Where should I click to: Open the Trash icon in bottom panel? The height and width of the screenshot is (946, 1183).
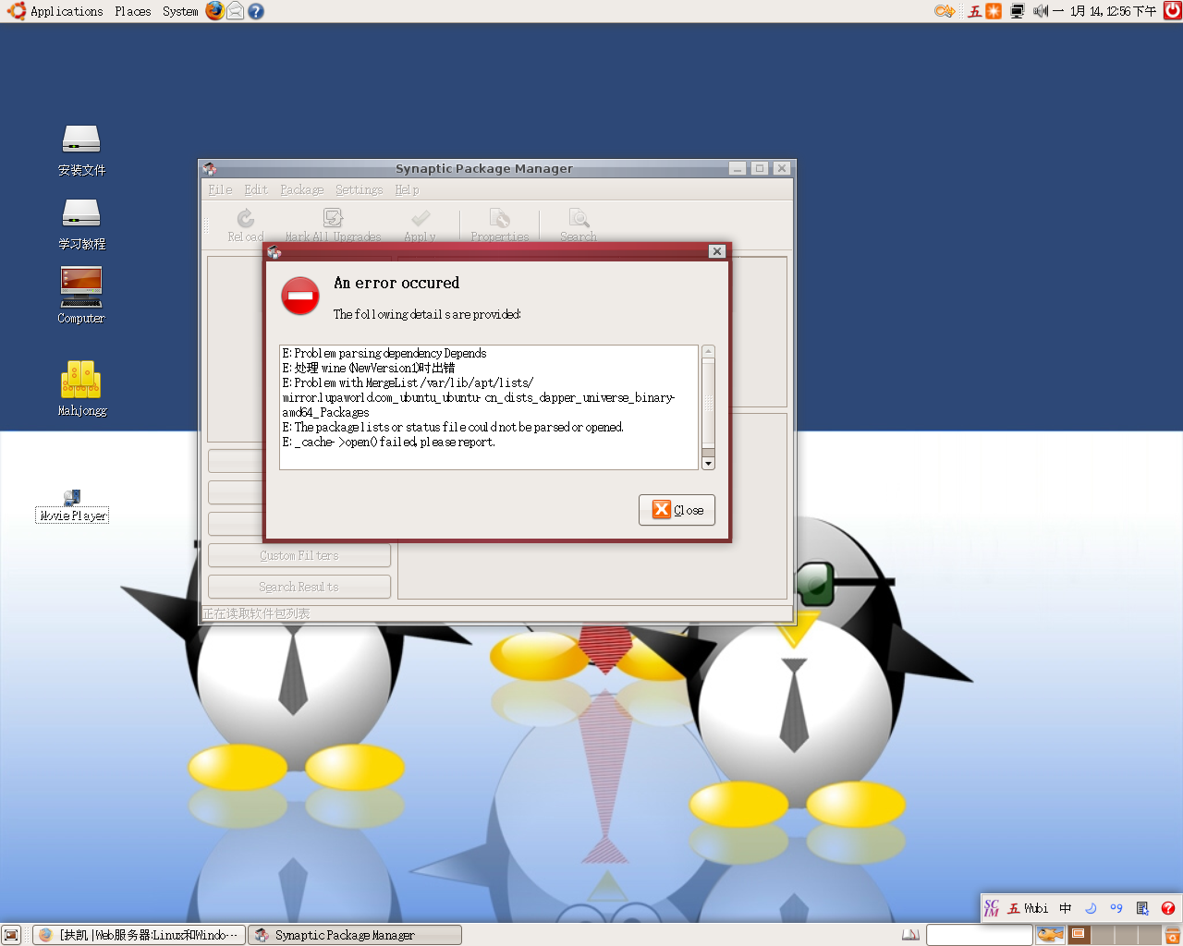click(x=1173, y=935)
